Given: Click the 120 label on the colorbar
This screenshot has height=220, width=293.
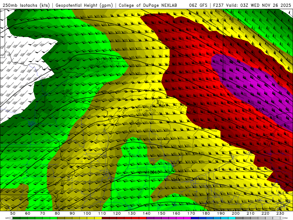Looking at the screenshot, I should click(117, 213).
